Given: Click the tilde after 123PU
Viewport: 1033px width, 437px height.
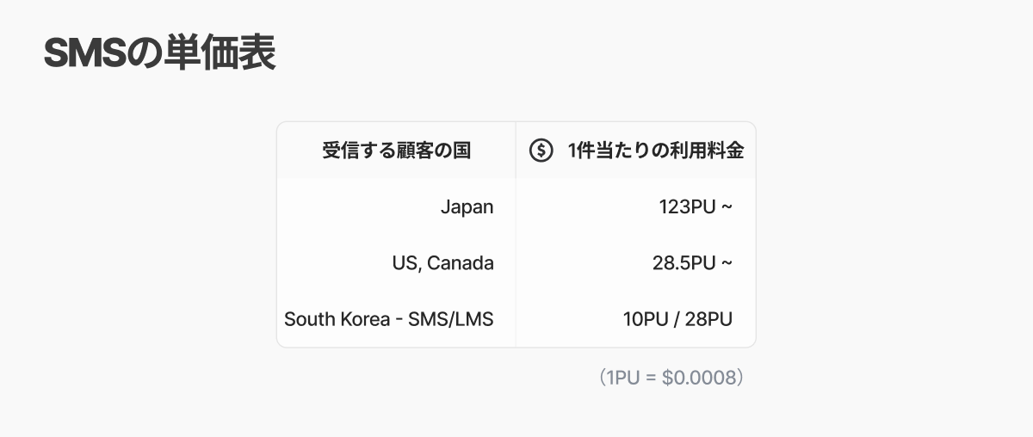Looking at the screenshot, I should tap(727, 206).
